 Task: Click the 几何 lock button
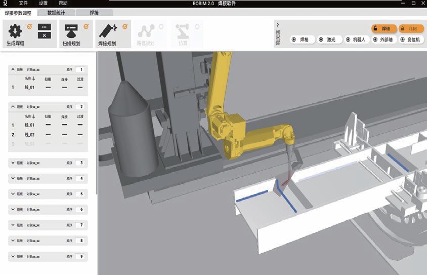click(411, 29)
